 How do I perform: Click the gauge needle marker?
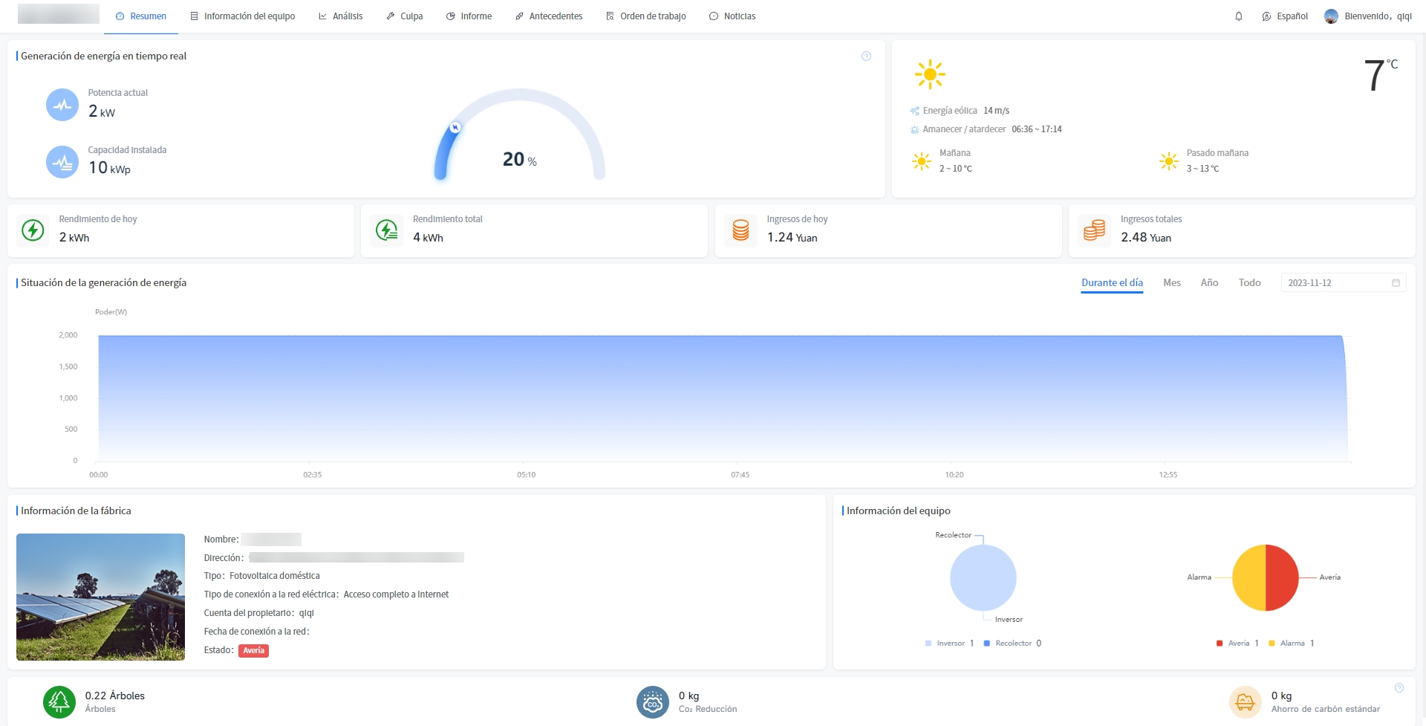(455, 128)
